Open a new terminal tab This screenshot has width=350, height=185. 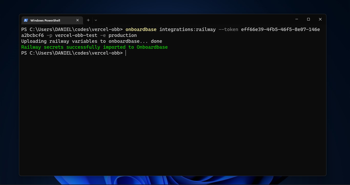88,20
